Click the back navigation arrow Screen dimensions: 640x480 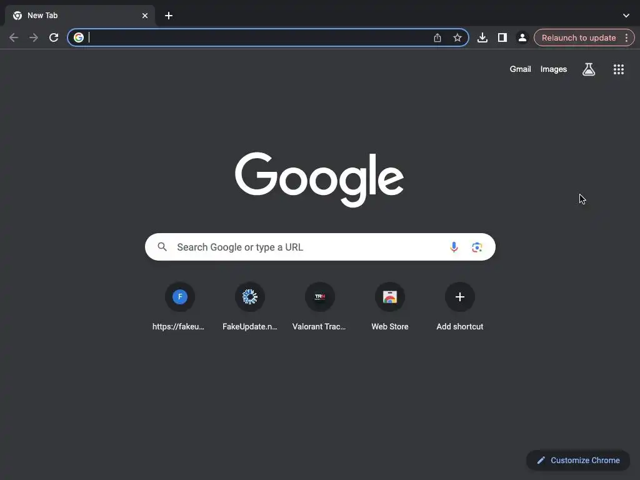(14, 37)
